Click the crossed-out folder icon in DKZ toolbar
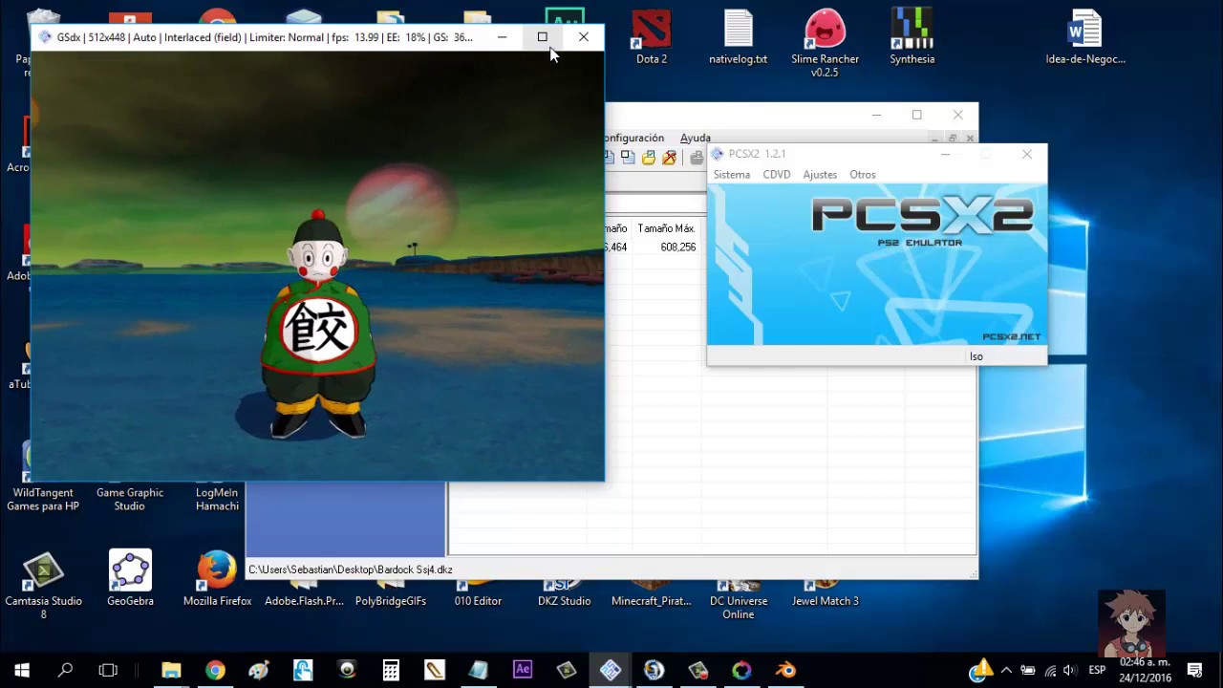Image resolution: width=1223 pixels, height=688 pixels. pyautogui.click(x=670, y=158)
